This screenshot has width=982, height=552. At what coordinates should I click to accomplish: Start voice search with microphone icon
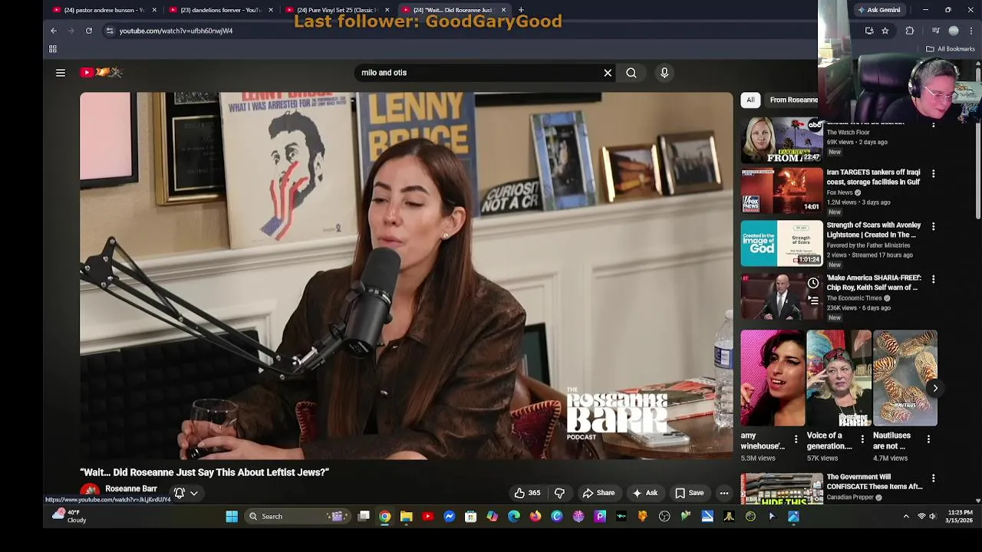[664, 73]
